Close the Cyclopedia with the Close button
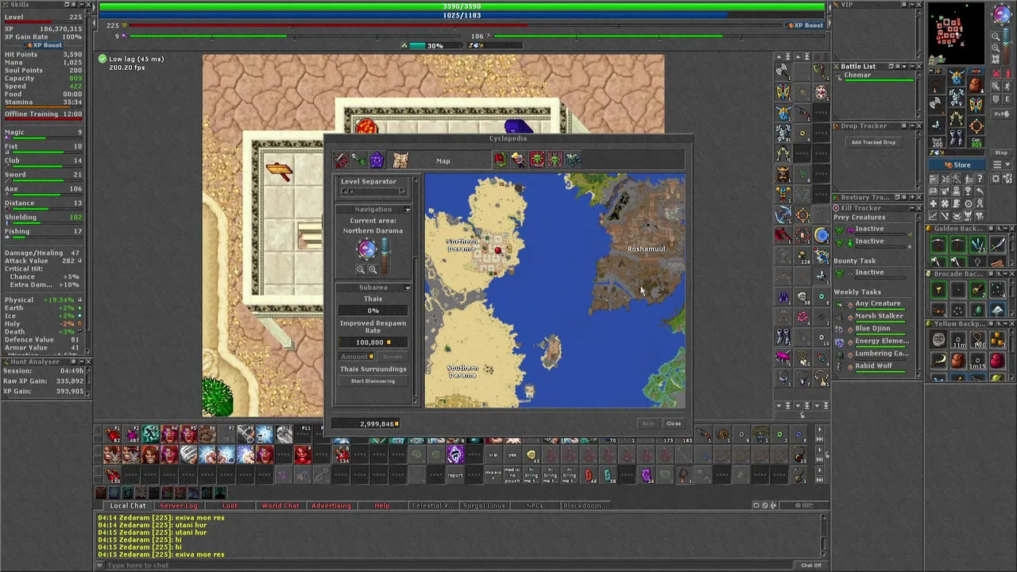 [x=674, y=423]
